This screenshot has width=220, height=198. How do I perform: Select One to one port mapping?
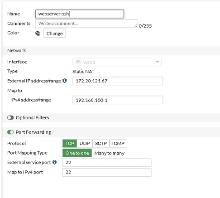pos(77,153)
